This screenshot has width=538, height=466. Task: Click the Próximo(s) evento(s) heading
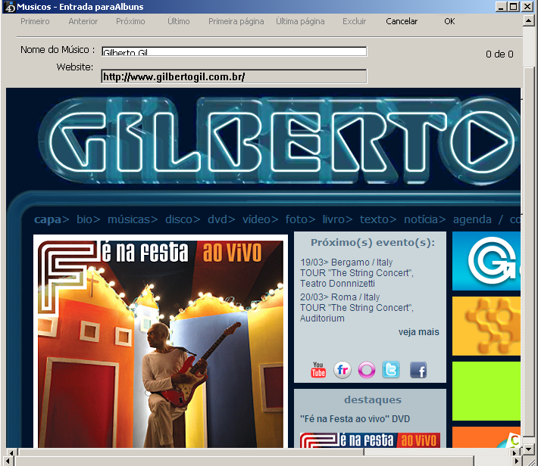point(373,243)
